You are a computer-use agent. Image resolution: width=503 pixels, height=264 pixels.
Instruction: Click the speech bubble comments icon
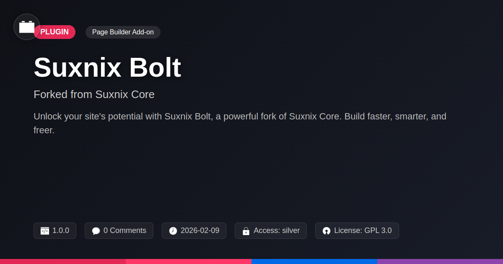point(96,231)
